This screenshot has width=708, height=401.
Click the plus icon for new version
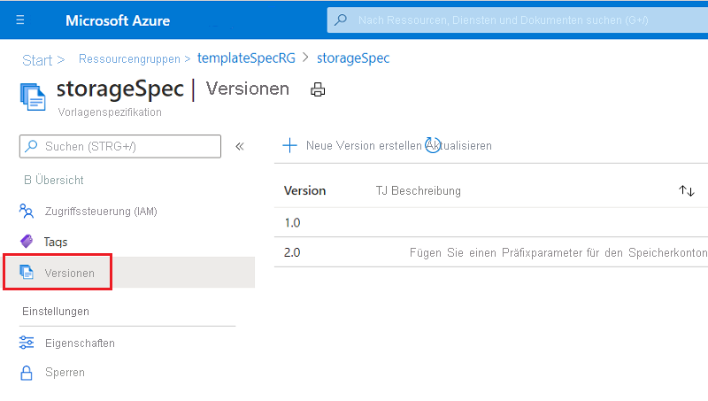click(x=290, y=145)
